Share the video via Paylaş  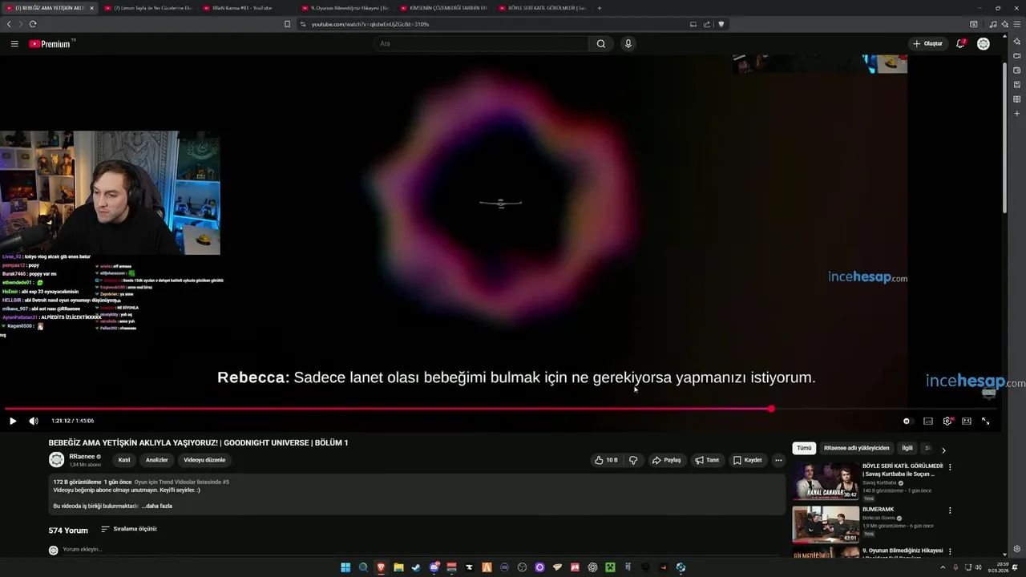coord(666,461)
